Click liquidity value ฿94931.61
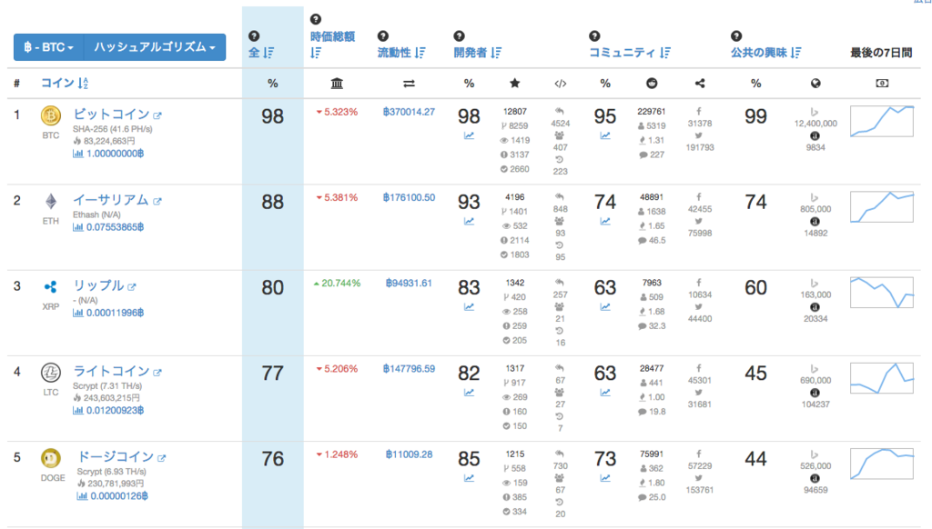 coord(409,284)
